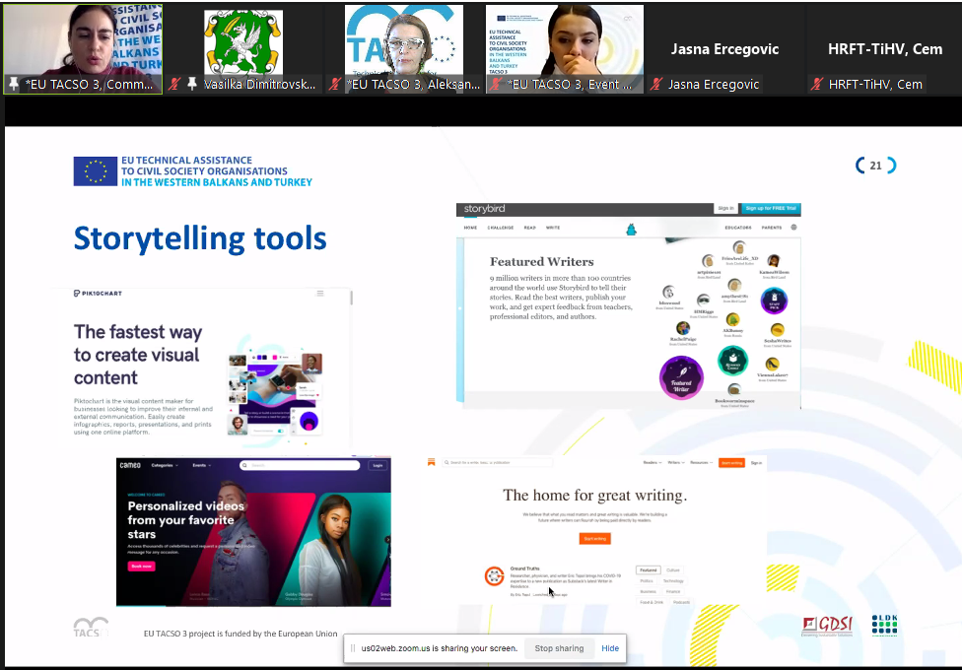Open the Substack Resources dropdown
962x670 pixels.
point(701,463)
